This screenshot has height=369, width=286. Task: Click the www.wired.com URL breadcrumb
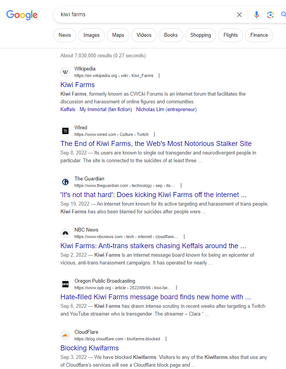111,134
